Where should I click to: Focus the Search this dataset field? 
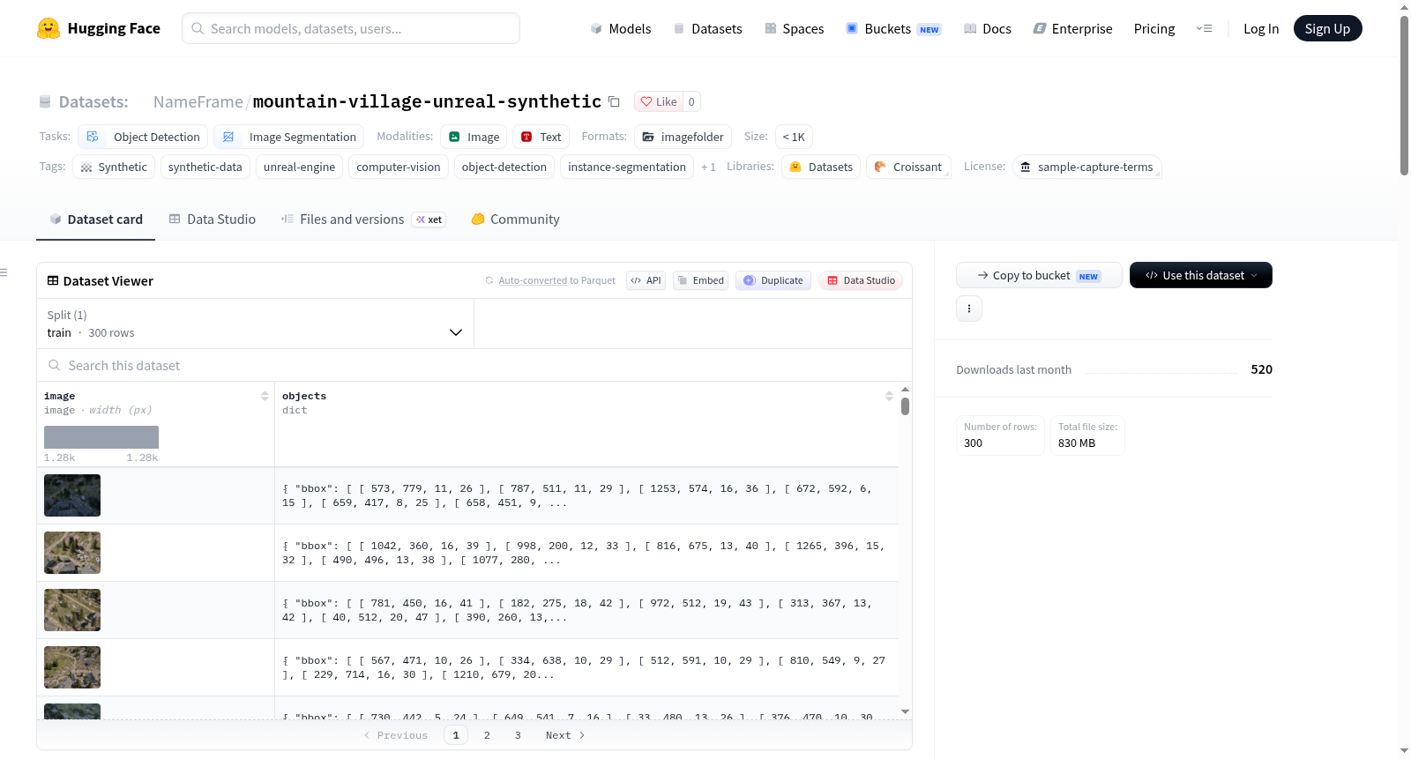tap(474, 365)
